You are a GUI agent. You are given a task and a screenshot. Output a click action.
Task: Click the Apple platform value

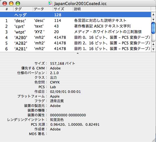pyautogui.click(x=55, y=96)
